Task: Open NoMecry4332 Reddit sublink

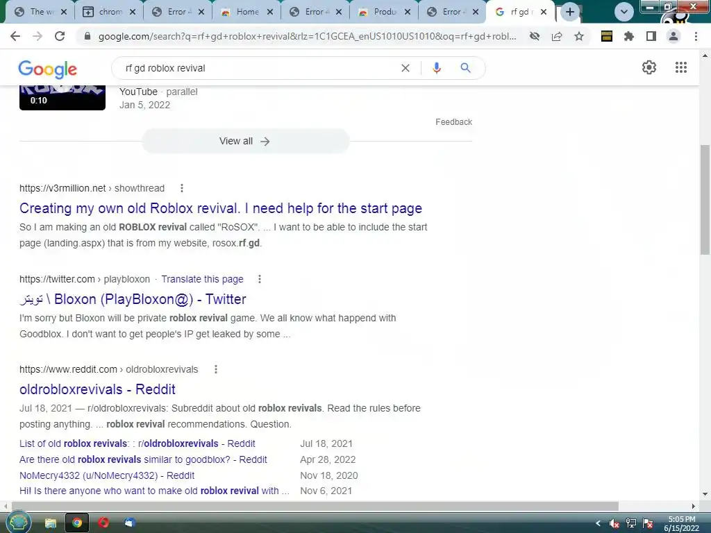Action: pos(107,475)
